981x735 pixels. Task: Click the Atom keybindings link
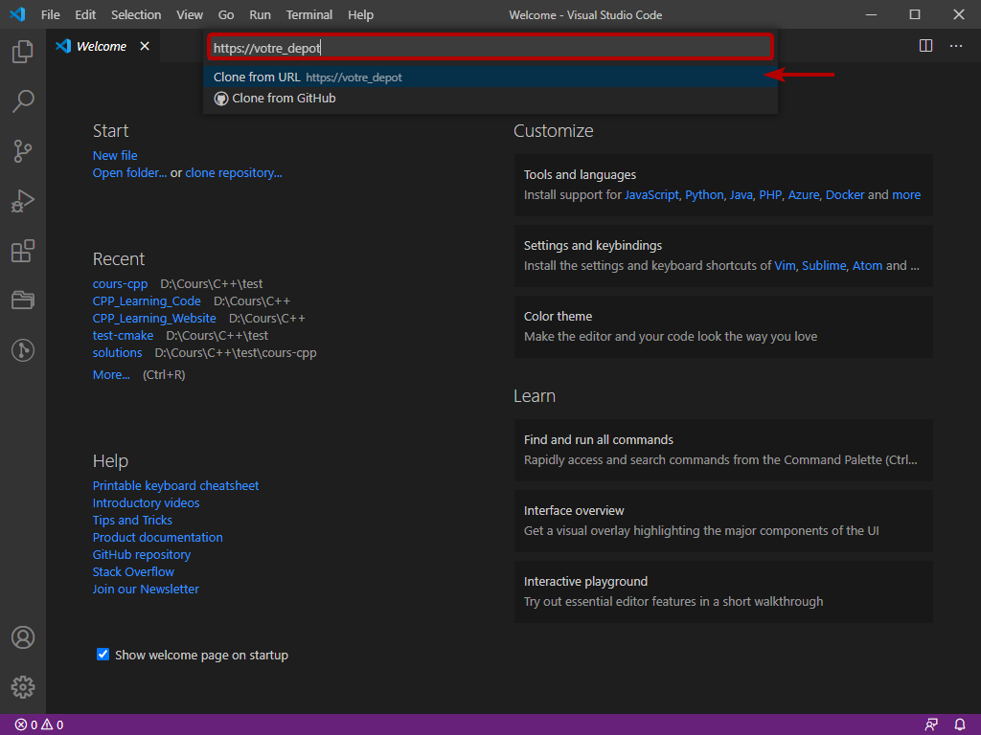tap(867, 266)
